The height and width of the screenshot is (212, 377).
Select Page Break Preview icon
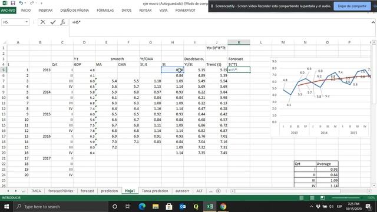click(x=322, y=198)
